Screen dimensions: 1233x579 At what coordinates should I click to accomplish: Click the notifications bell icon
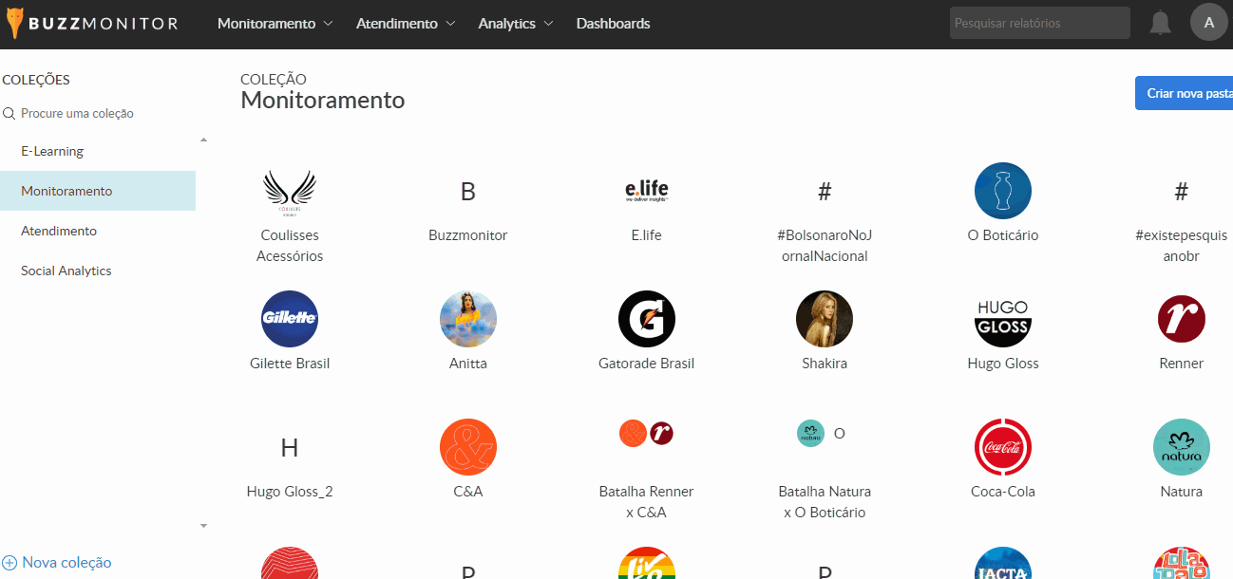[x=1160, y=23]
